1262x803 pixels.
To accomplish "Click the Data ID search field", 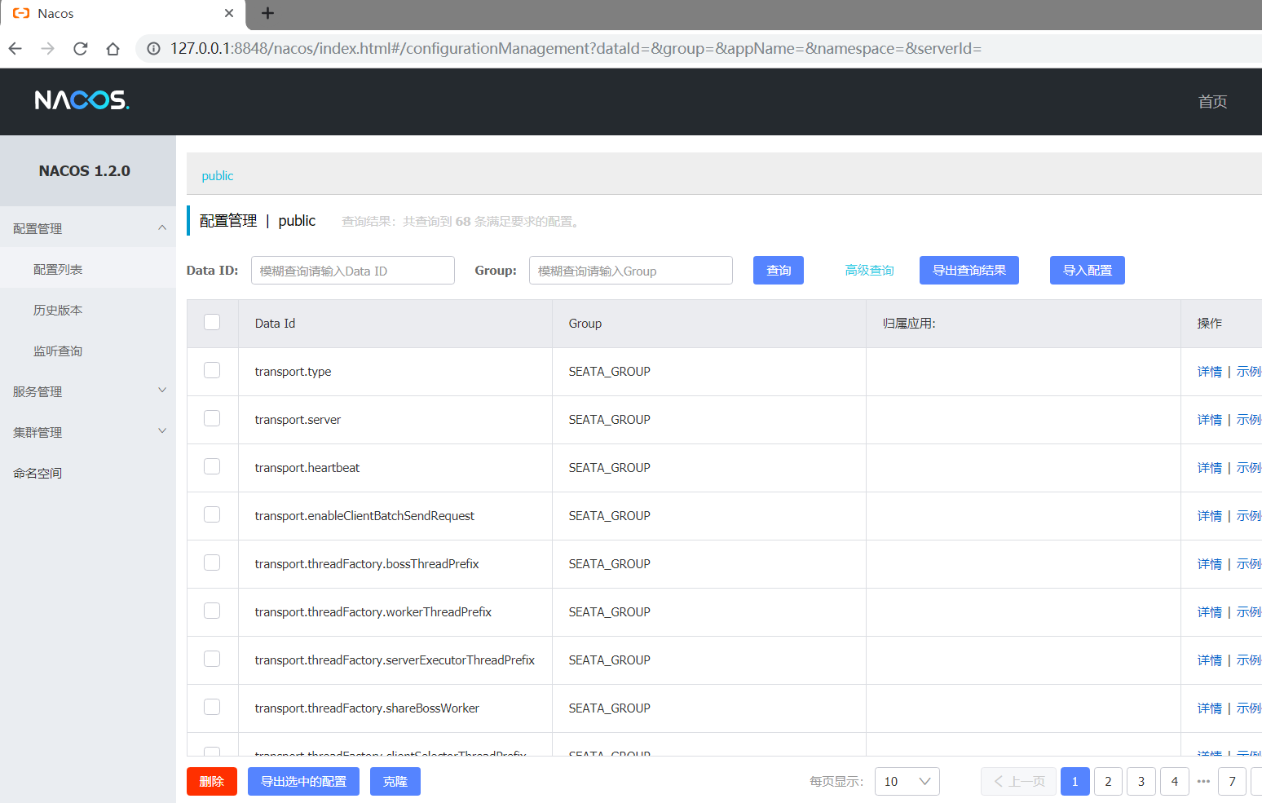I will (353, 271).
